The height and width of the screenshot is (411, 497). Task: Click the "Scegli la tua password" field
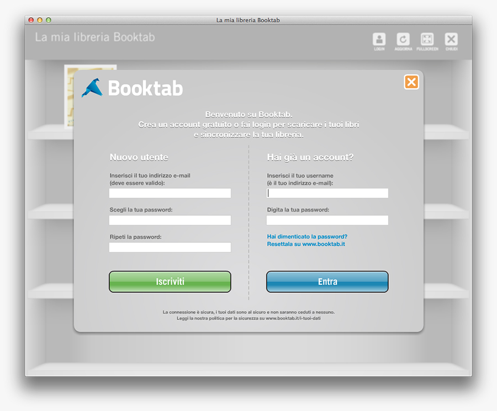pos(170,220)
